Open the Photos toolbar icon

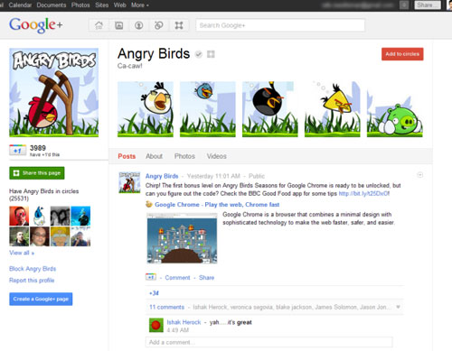(x=119, y=25)
